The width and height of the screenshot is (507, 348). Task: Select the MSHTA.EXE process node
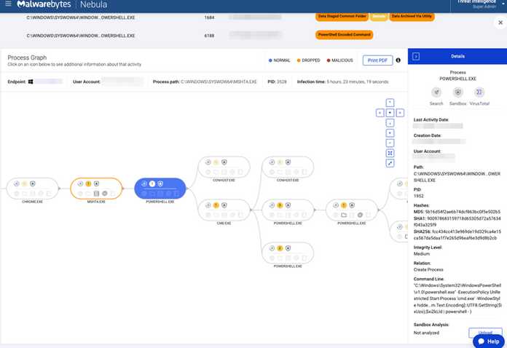click(96, 189)
